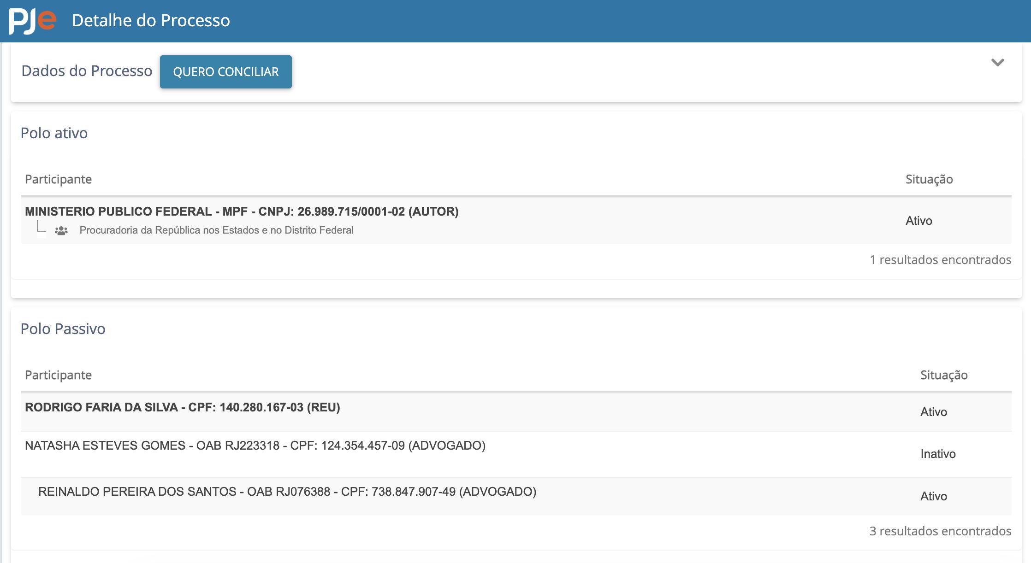
Task: Open Procuradoria da República nos Estados entry
Action: click(217, 230)
